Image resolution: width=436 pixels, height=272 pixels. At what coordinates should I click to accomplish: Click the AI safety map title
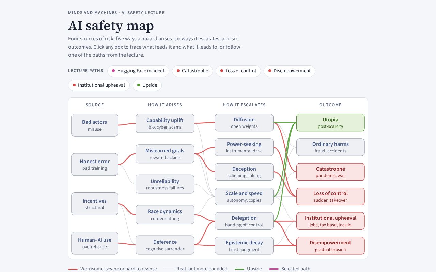point(111,26)
